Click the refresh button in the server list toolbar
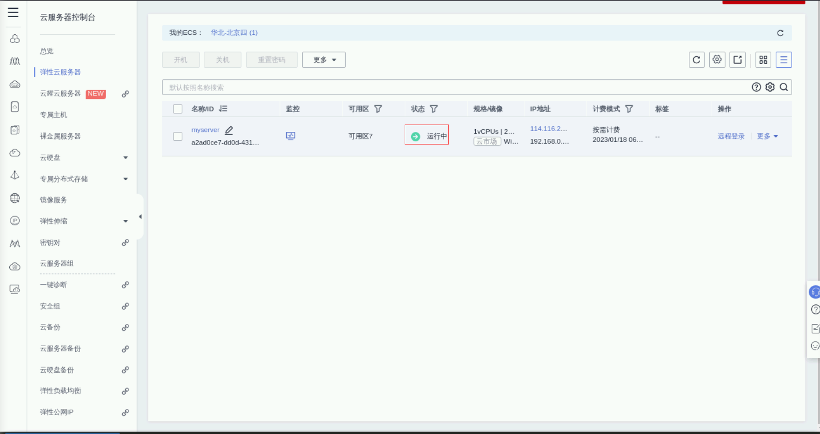The image size is (820, 434). pyautogui.click(x=696, y=60)
